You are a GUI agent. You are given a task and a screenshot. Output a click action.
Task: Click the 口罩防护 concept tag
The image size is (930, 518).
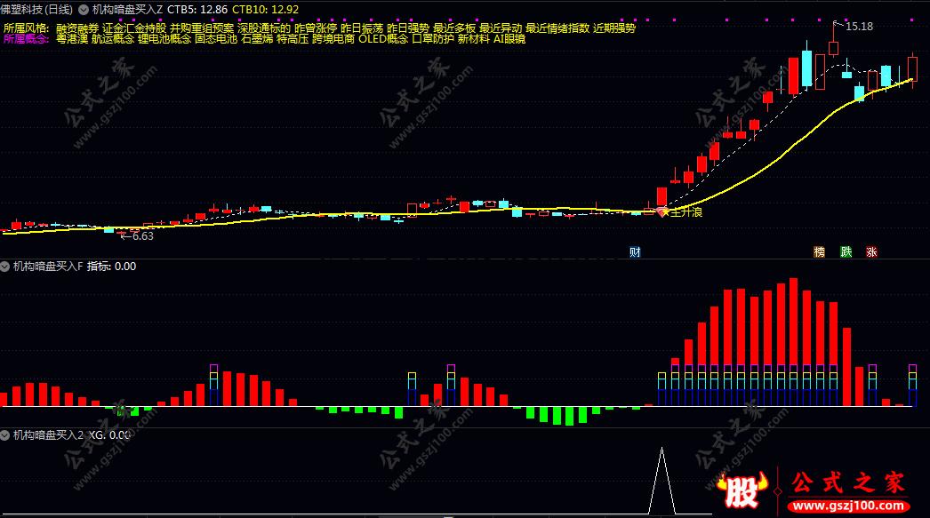click(433, 38)
